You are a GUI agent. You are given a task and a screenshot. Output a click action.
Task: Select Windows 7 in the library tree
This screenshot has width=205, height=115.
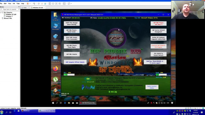coord(9,16)
